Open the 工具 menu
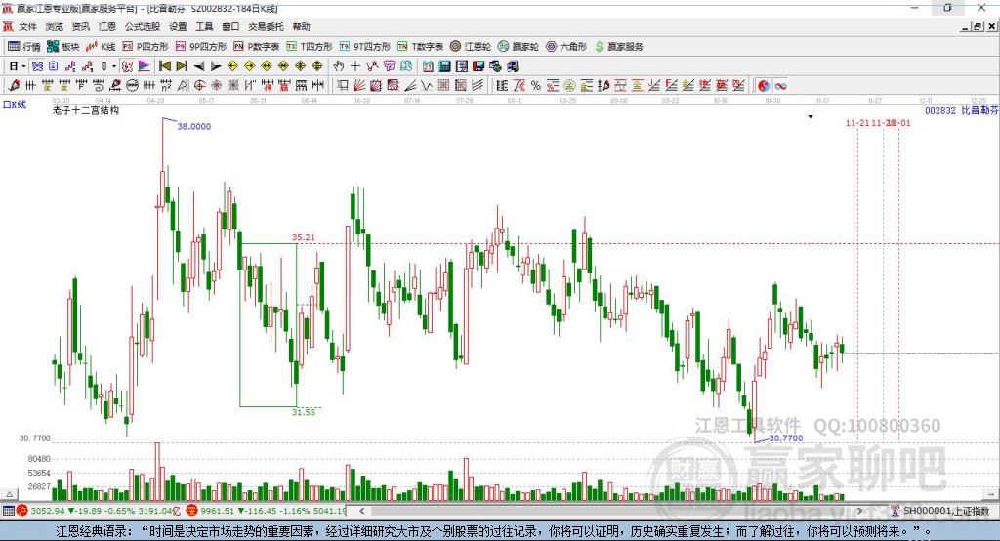Image resolution: width=1000 pixels, height=541 pixels. click(x=204, y=26)
